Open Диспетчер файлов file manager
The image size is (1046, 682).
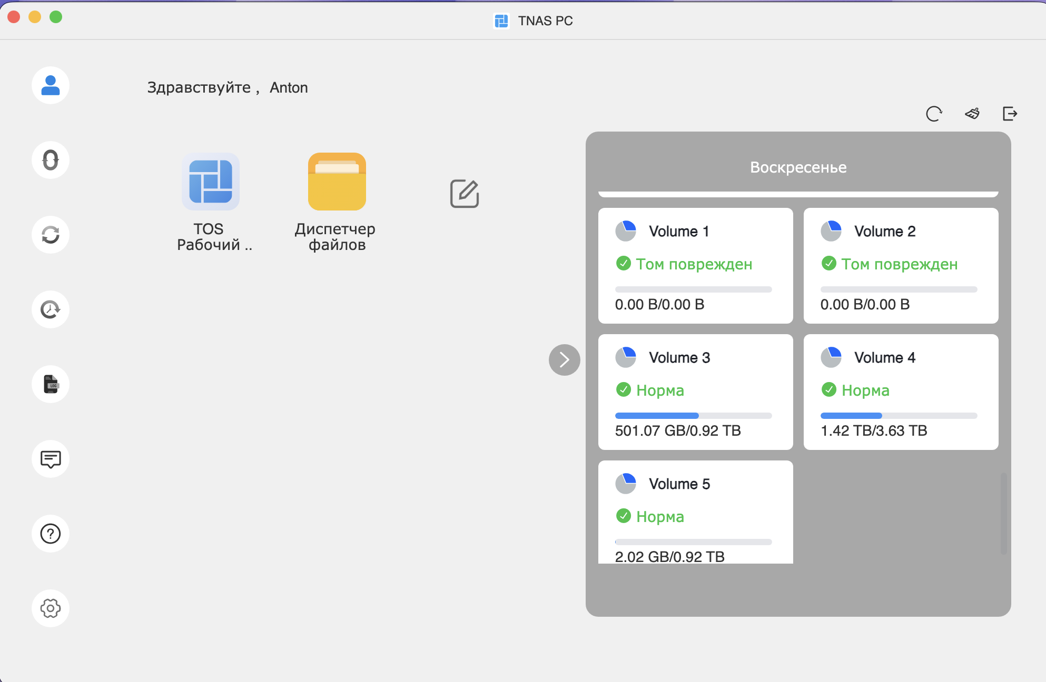point(337,182)
